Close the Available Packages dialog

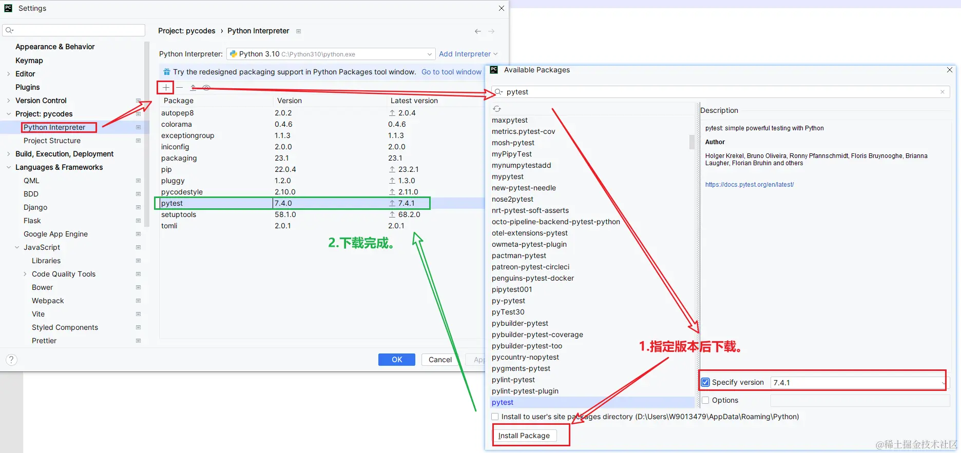[949, 70]
